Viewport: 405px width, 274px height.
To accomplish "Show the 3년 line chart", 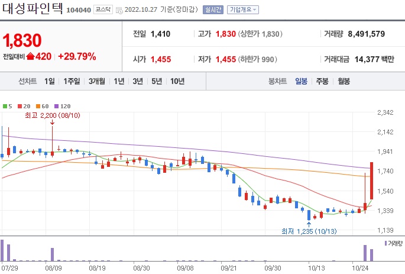I will [138, 82].
